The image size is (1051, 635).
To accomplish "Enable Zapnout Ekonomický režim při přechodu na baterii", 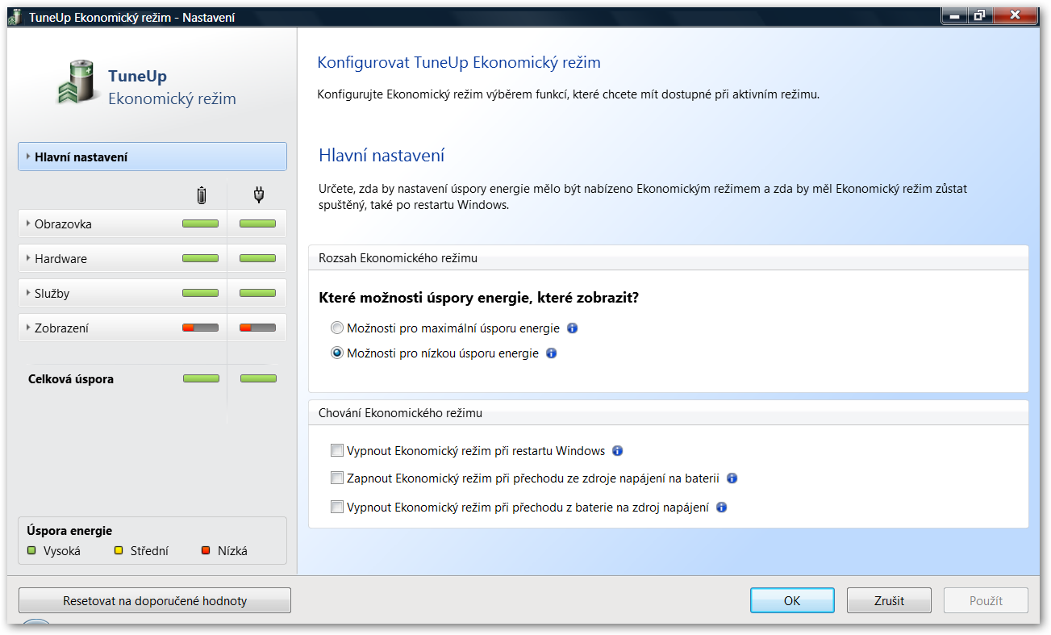I will click(337, 478).
